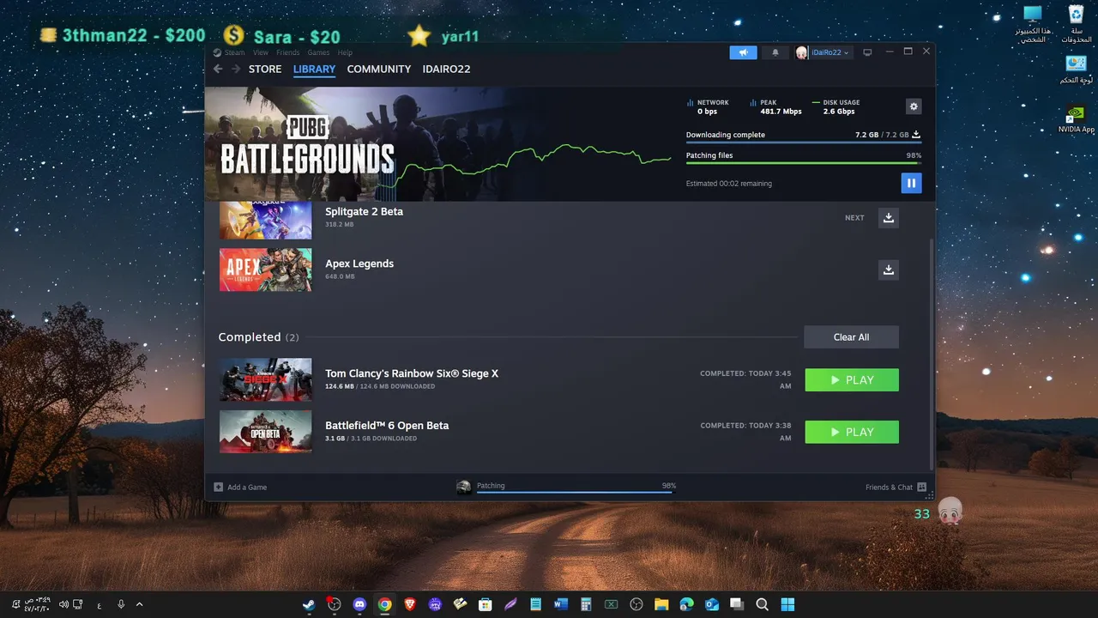Open the Steam menu
Image resolution: width=1098 pixels, height=618 pixels.
tap(234, 52)
